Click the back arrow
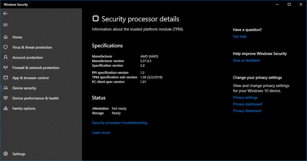 5,13
